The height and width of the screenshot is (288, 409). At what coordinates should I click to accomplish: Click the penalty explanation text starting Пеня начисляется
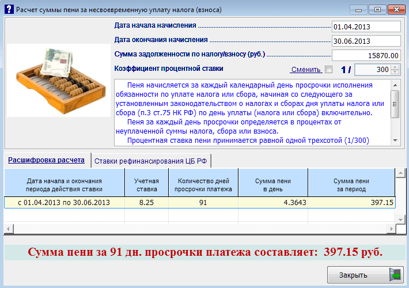(252, 113)
